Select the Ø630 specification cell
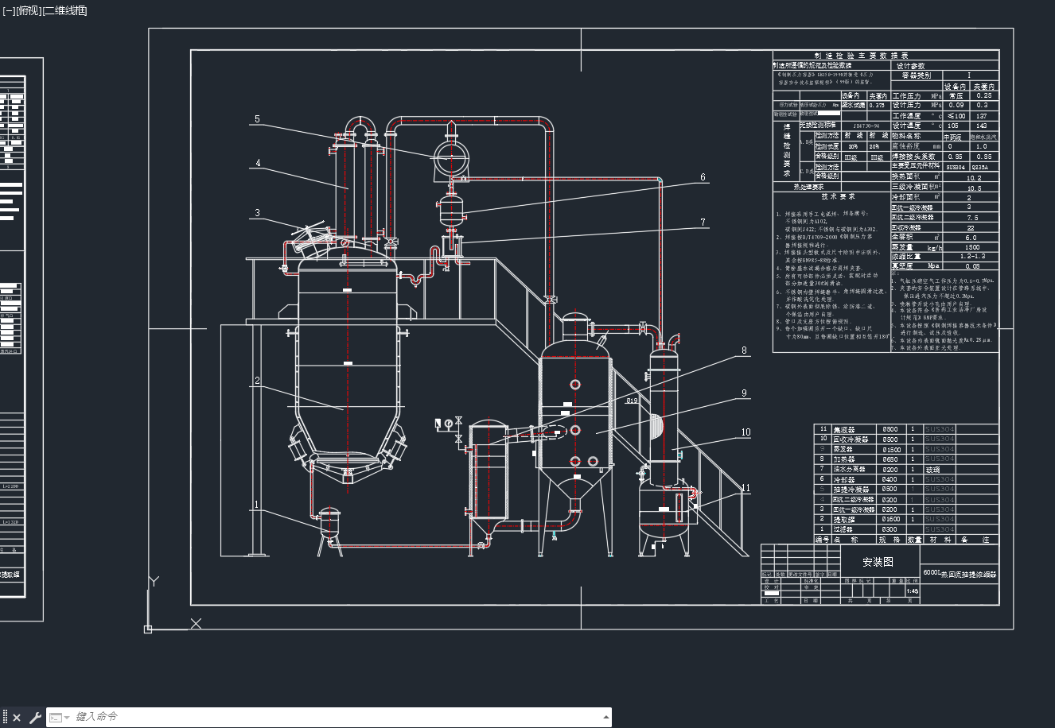The height and width of the screenshot is (728, 1055). coord(890,459)
